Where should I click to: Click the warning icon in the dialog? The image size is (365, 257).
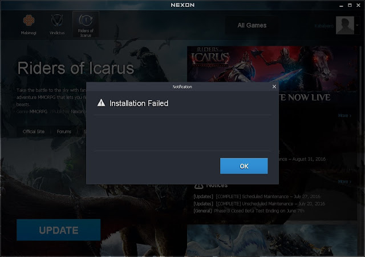(x=101, y=103)
